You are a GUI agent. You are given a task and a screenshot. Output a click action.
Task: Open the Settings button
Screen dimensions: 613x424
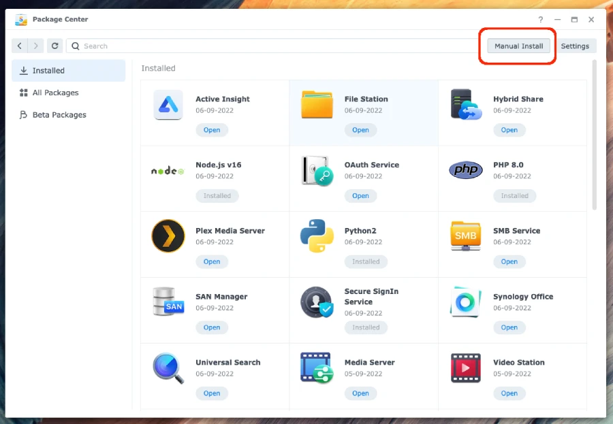tap(575, 46)
